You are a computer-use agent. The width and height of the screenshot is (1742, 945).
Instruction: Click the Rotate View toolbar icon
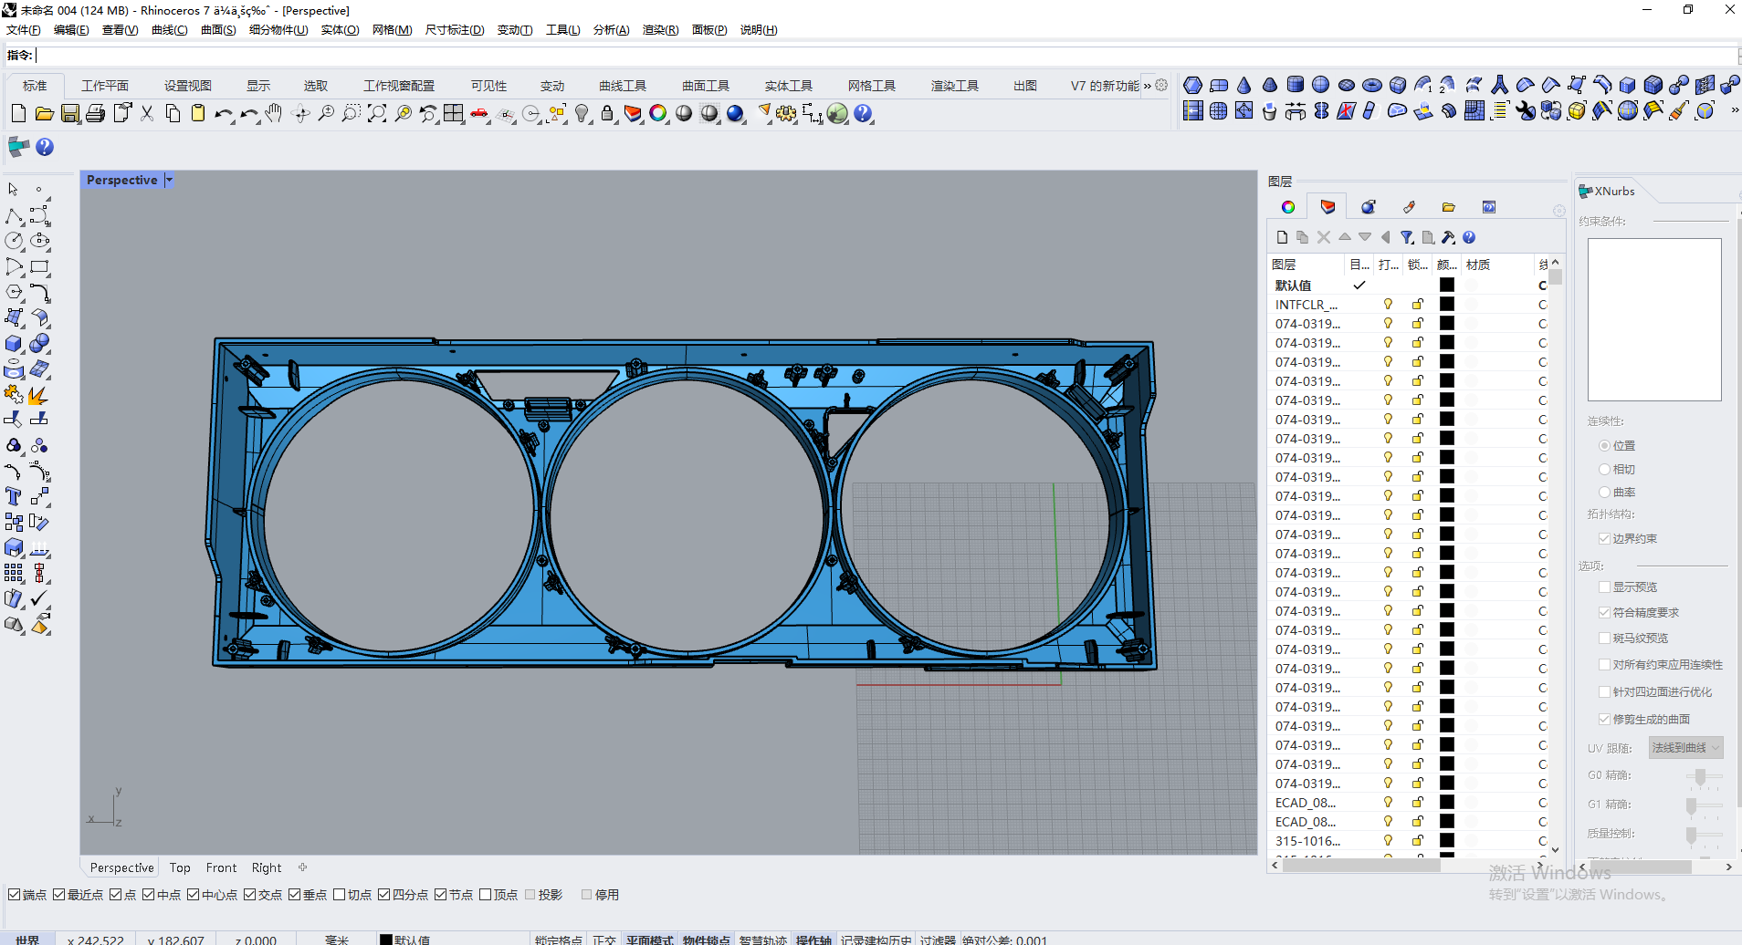click(x=299, y=113)
